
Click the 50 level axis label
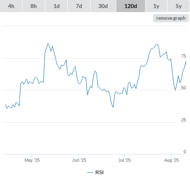point(184,88)
